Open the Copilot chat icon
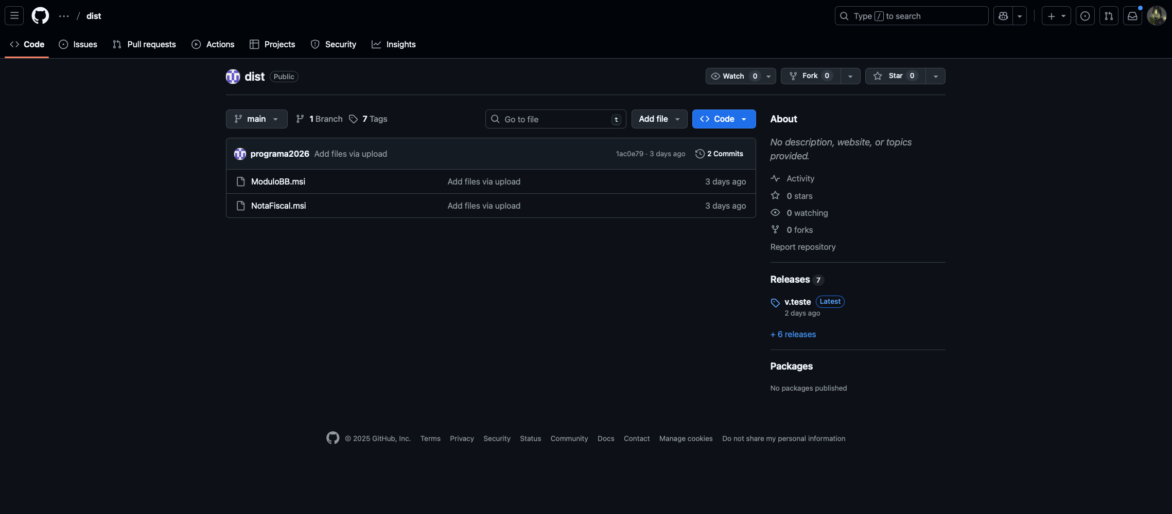 [x=1003, y=16]
